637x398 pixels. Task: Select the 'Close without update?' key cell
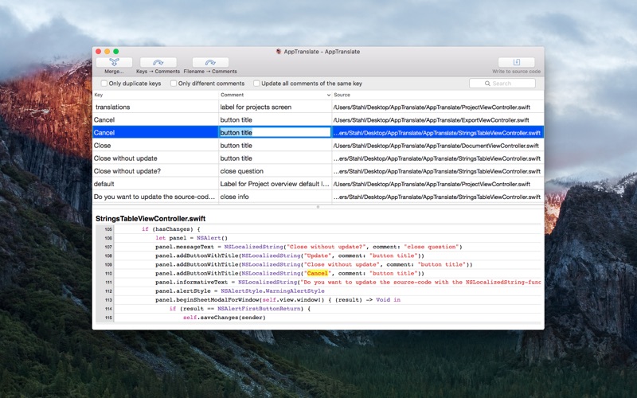coord(155,171)
